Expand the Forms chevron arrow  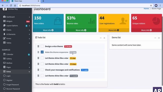29,39
